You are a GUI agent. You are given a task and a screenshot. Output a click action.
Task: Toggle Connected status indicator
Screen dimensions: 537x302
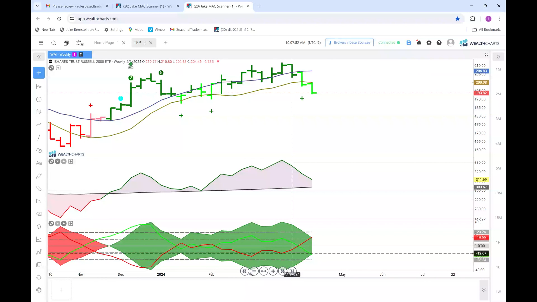coord(389,43)
